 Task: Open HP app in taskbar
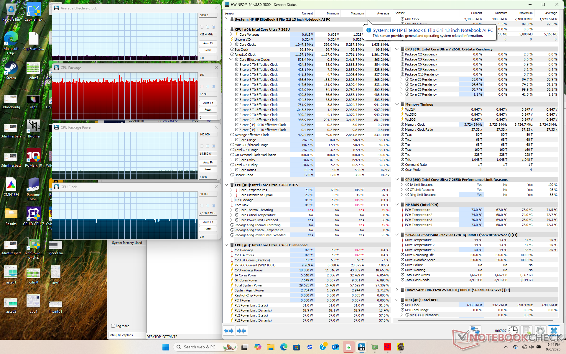(x=310, y=347)
